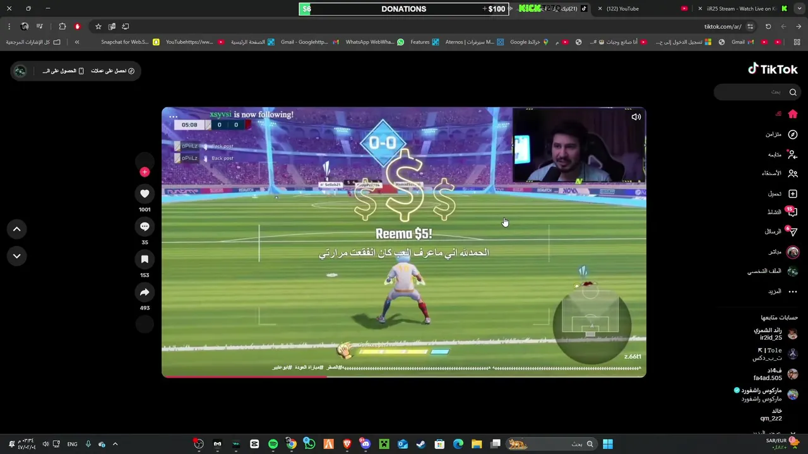The width and height of the screenshot is (808, 454).
Task: Open Aternos bookmark
Action: pos(474,42)
